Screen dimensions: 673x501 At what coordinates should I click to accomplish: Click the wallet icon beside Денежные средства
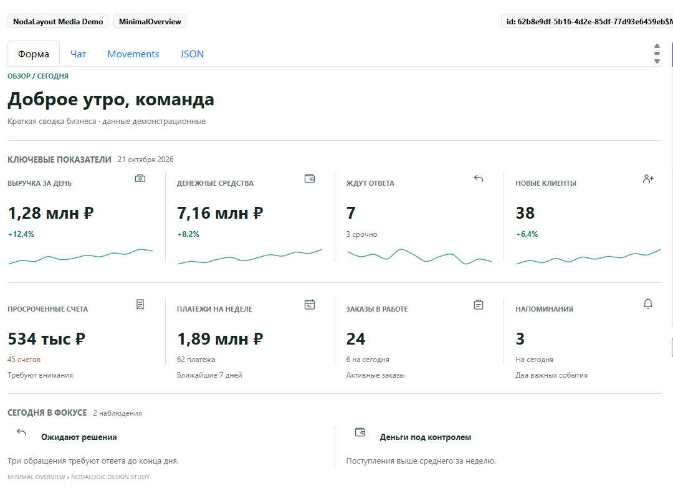310,178
